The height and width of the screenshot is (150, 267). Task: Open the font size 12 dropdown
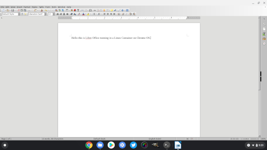[53, 14]
